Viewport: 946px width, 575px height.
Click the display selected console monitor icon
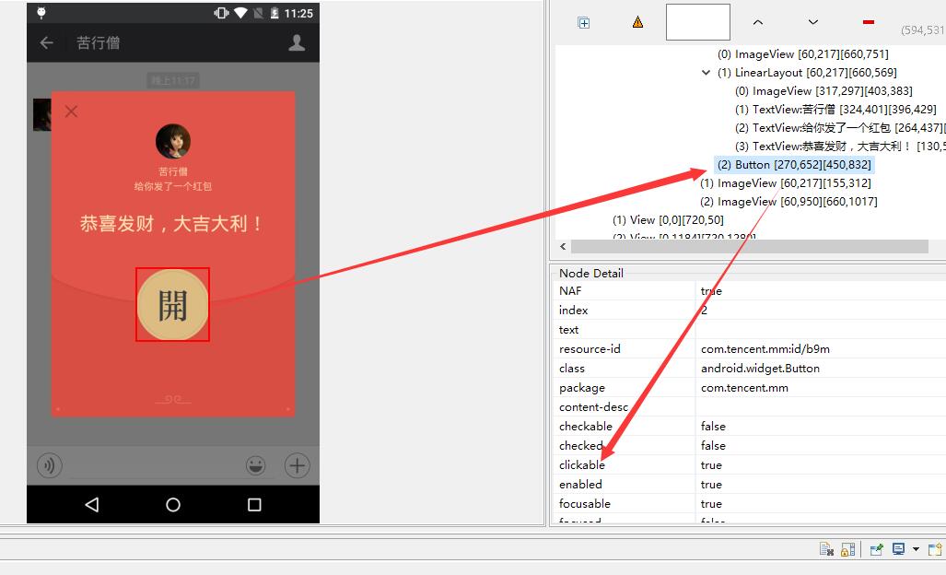click(898, 549)
